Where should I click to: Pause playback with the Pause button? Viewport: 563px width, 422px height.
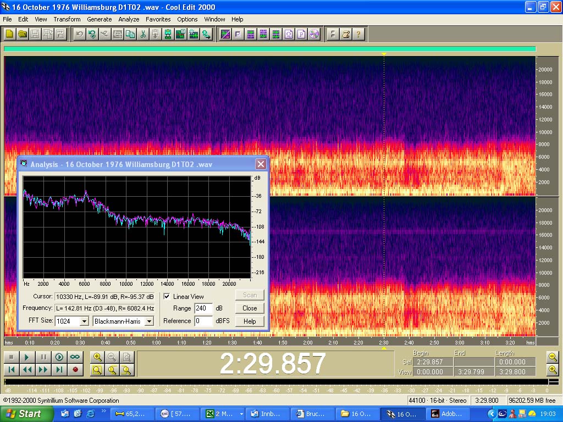click(43, 357)
